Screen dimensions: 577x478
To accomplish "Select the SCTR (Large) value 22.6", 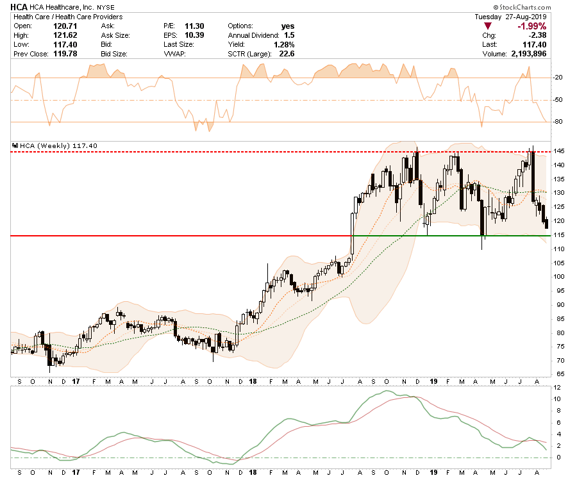I will [287, 54].
